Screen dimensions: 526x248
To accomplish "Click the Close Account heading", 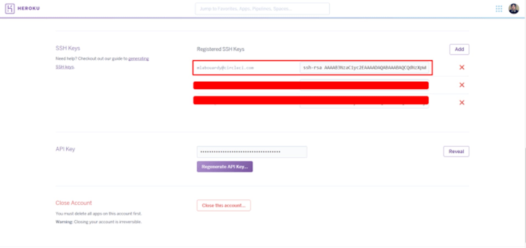I will (x=73, y=203).
